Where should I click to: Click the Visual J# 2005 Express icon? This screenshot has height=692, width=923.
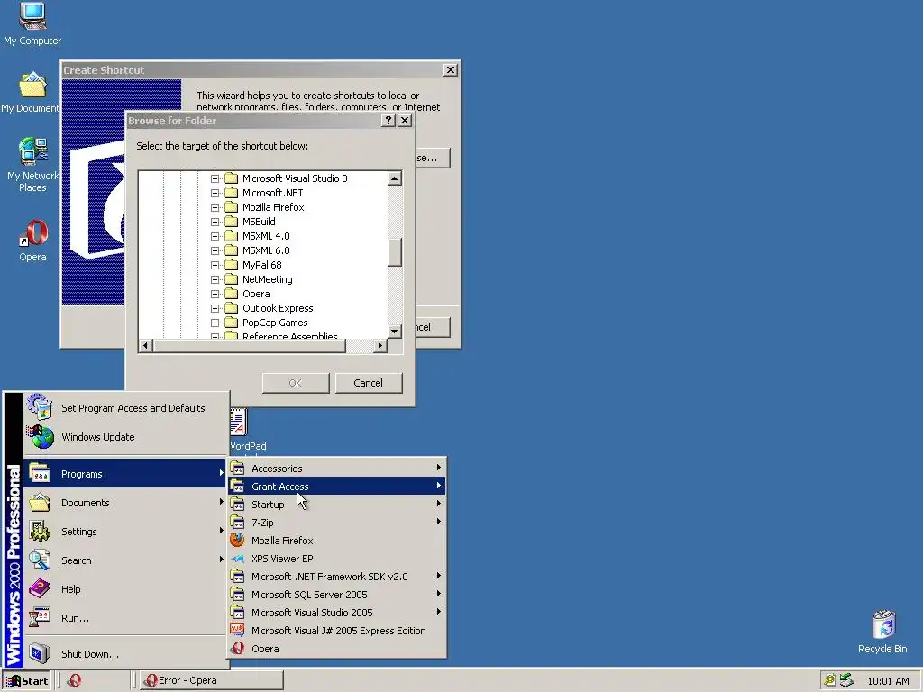[x=237, y=630]
